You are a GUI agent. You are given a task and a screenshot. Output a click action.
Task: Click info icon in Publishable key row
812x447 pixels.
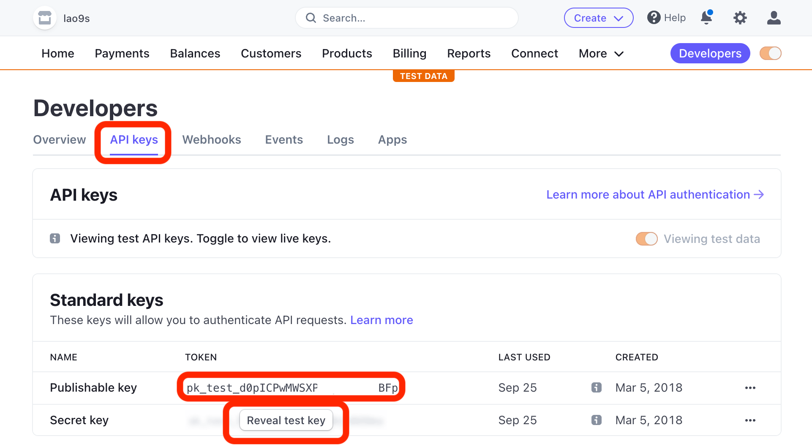(x=596, y=387)
